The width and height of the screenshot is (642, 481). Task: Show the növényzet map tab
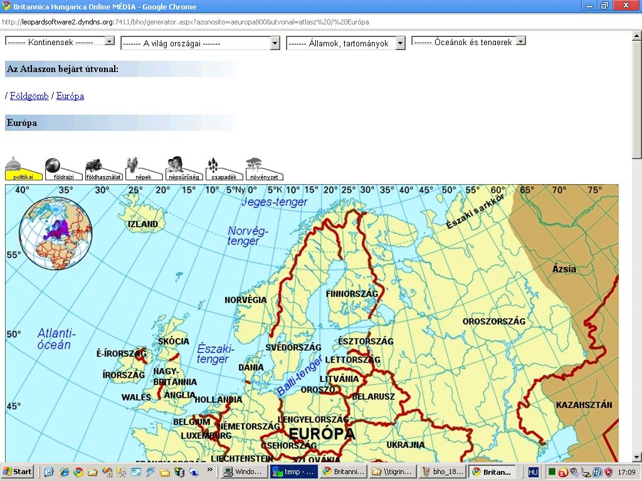[x=264, y=169]
